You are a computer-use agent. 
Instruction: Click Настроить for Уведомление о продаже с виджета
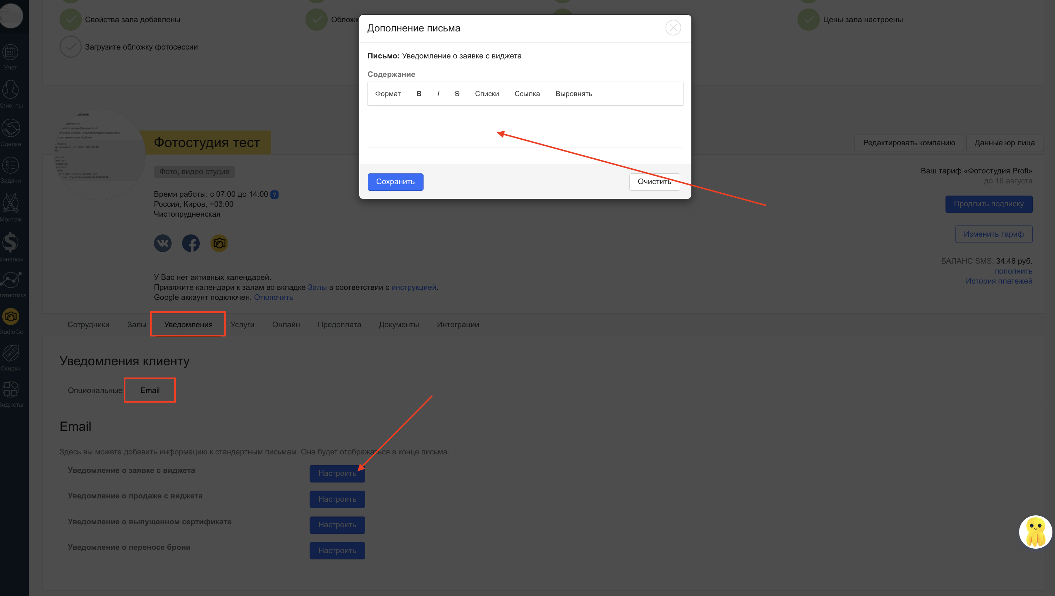(337, 500)
